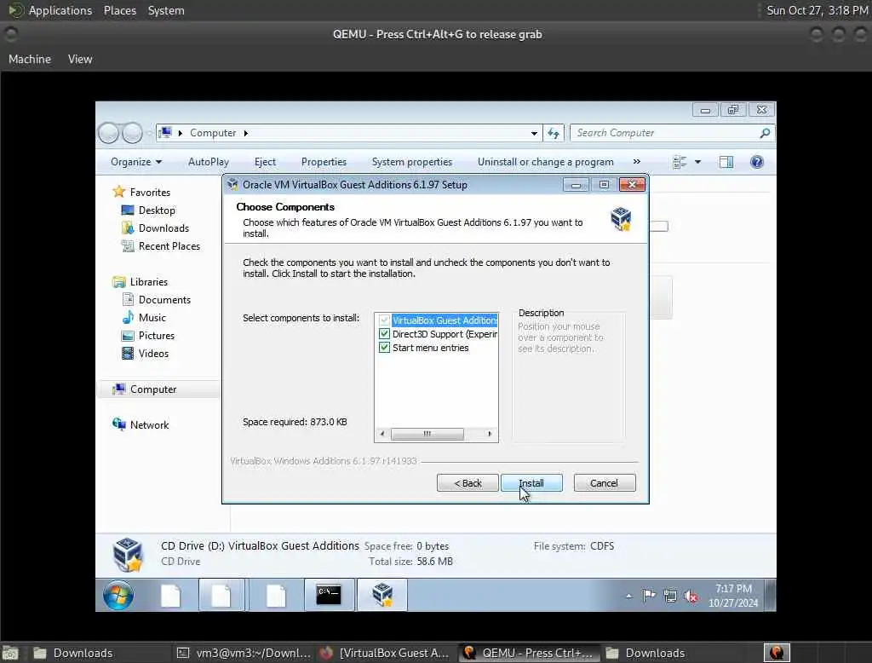Toggle the preview pane icon
Screen dimensions: 872x663
(x=726, y=162)
